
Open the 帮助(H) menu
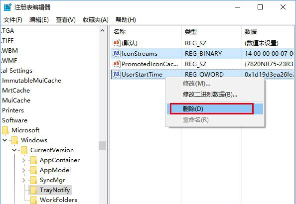coord(126,19)
